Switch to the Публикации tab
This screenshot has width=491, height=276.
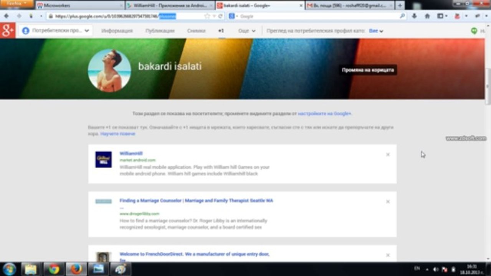160,31
